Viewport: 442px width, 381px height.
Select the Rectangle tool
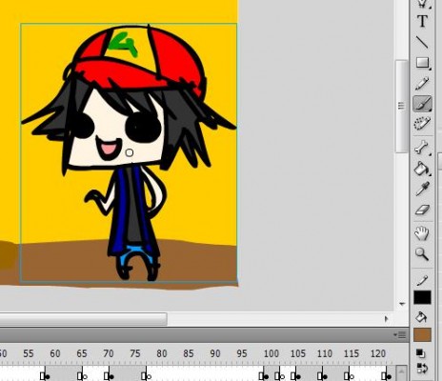coord(422,63)
